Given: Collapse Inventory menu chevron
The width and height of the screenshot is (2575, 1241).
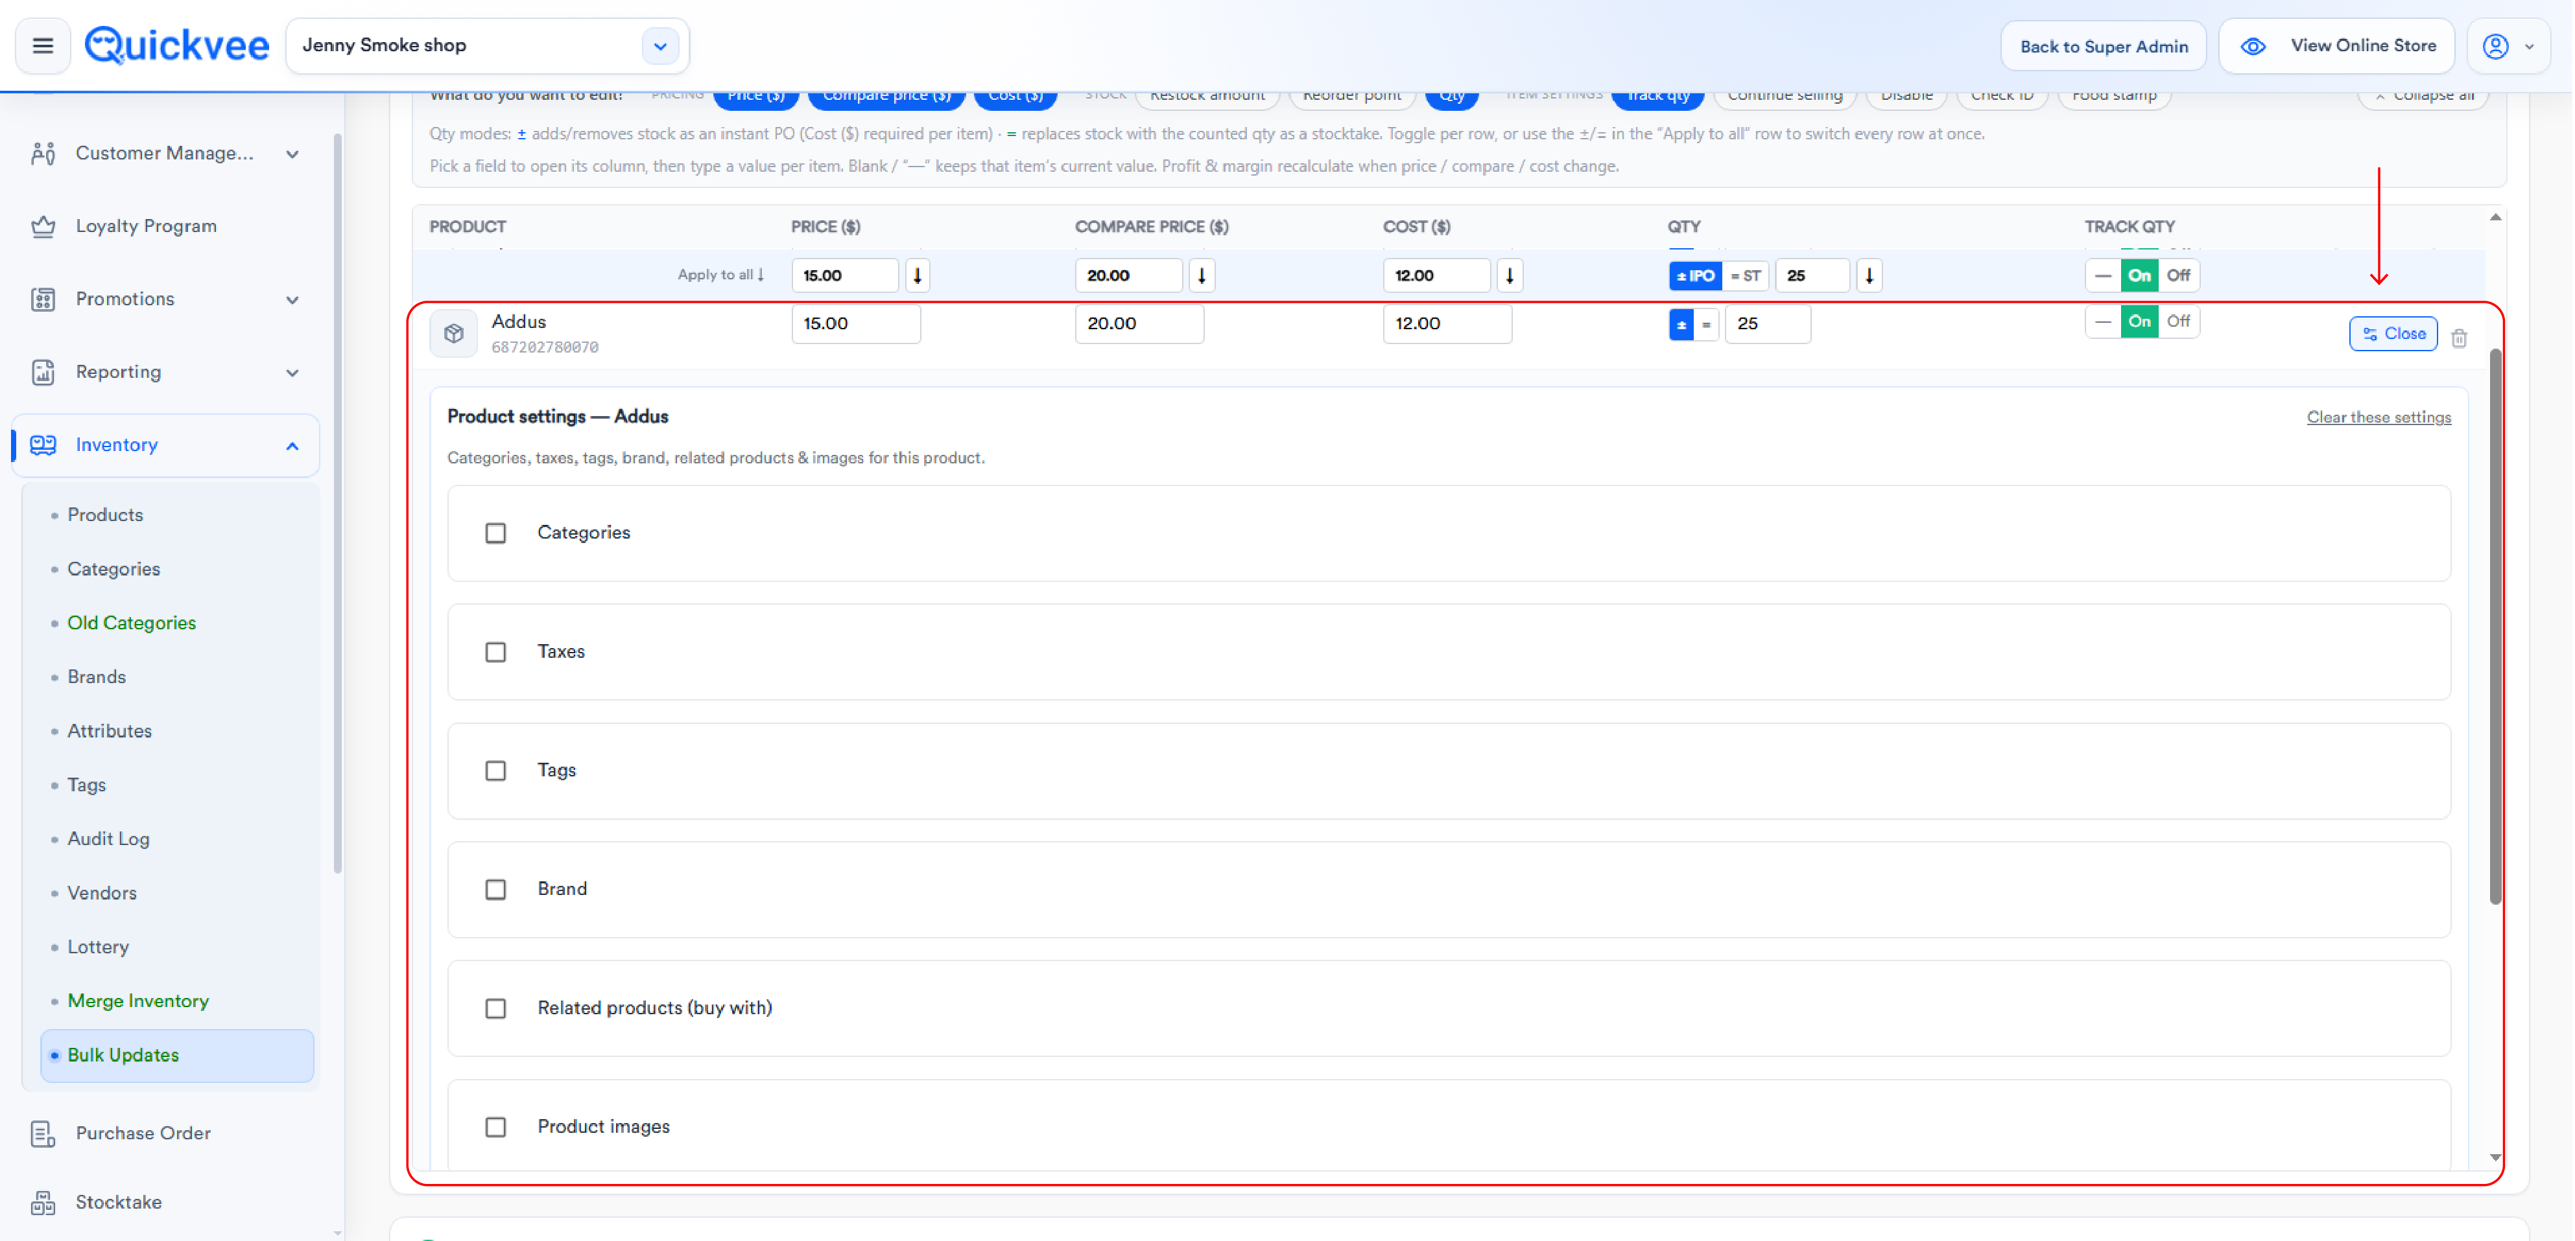Looking at the screenshot, I should coord(292,446).
